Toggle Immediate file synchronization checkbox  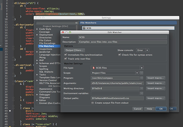[65, 55]
